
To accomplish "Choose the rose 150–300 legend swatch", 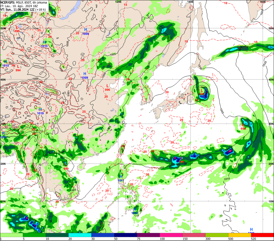I will pos(194,235).
